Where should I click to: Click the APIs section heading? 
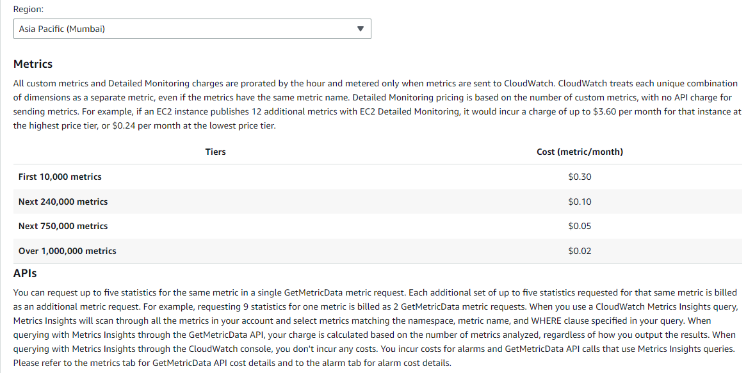pyautogui.click(x=25, y=273)
